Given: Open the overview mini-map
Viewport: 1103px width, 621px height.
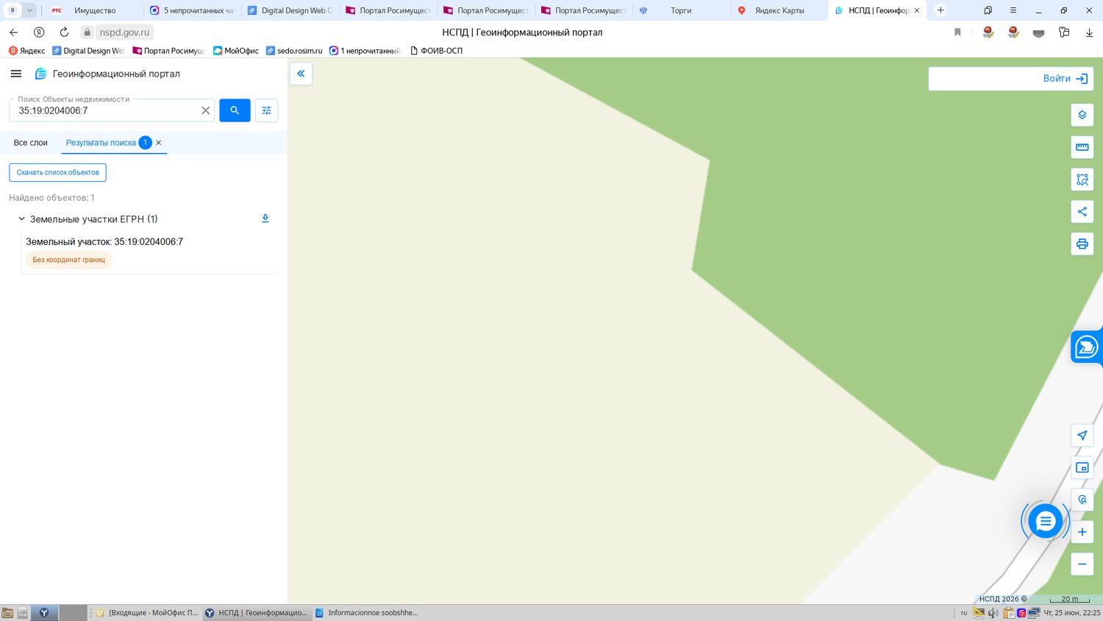Looking at the screenshot, I should tap(1082, 467).
